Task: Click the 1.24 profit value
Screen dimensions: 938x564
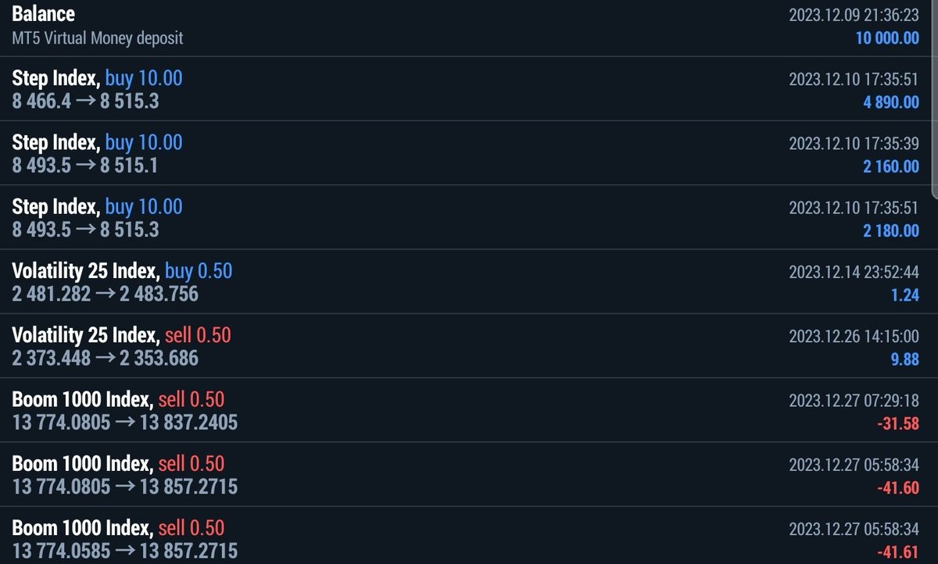Action: pyautogui.click(x=904, y=295)
